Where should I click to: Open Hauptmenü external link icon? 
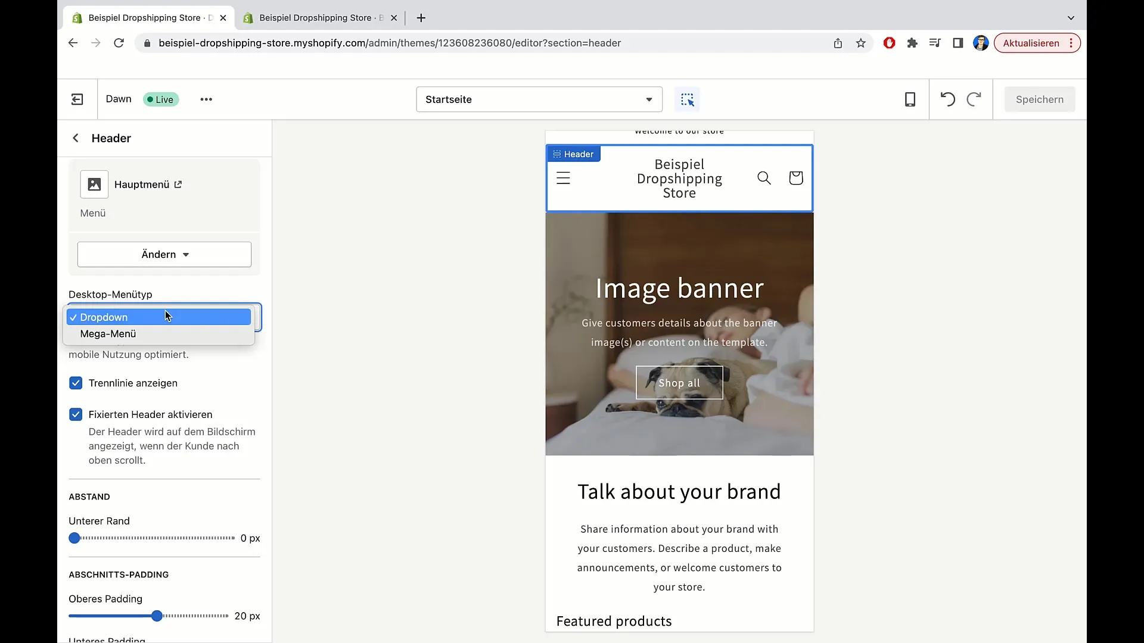(178, 185)
